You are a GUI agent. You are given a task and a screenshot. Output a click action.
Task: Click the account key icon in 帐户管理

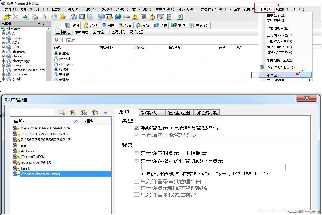(x=95, y=112)
